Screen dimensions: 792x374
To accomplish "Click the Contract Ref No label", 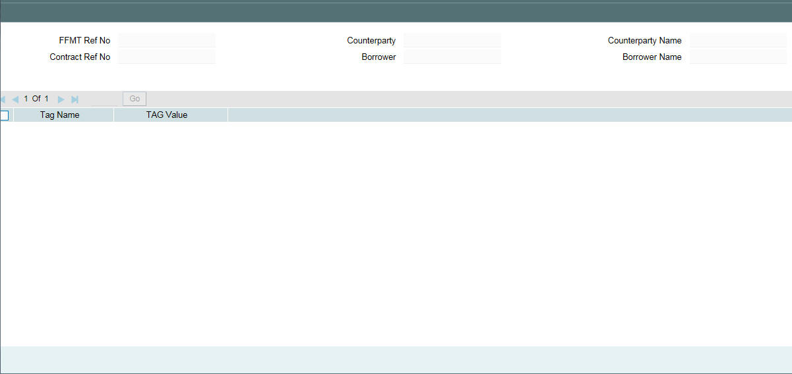I will coord(80,57).
